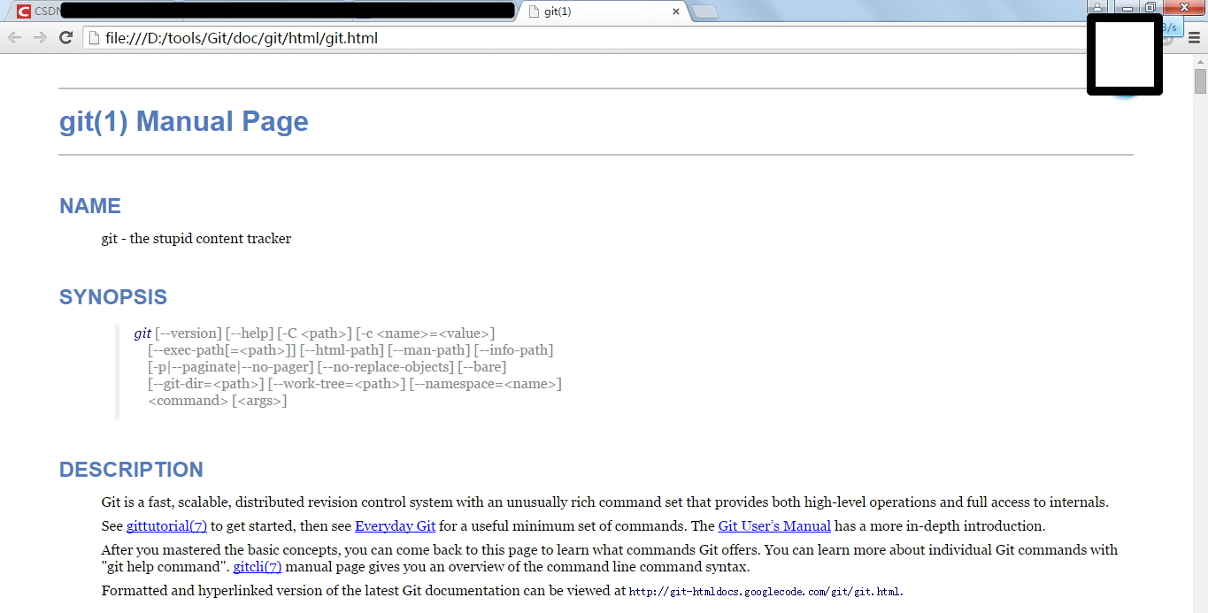Close the git(1) tab

click(676, 11)
